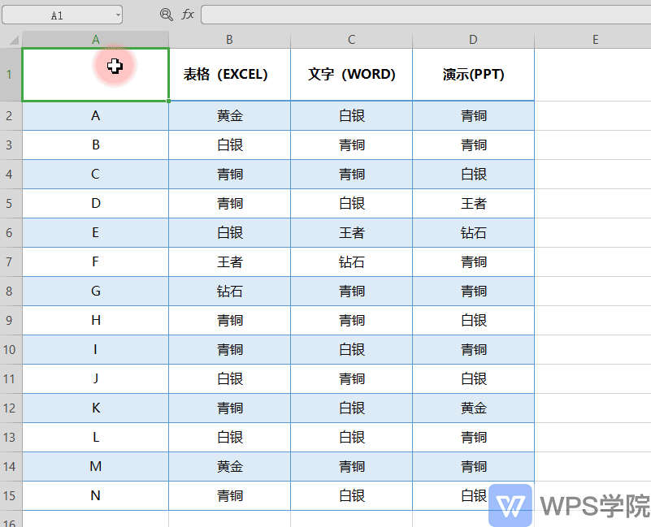Click header cell 文字 (WORD)

[x=352, y=75]
